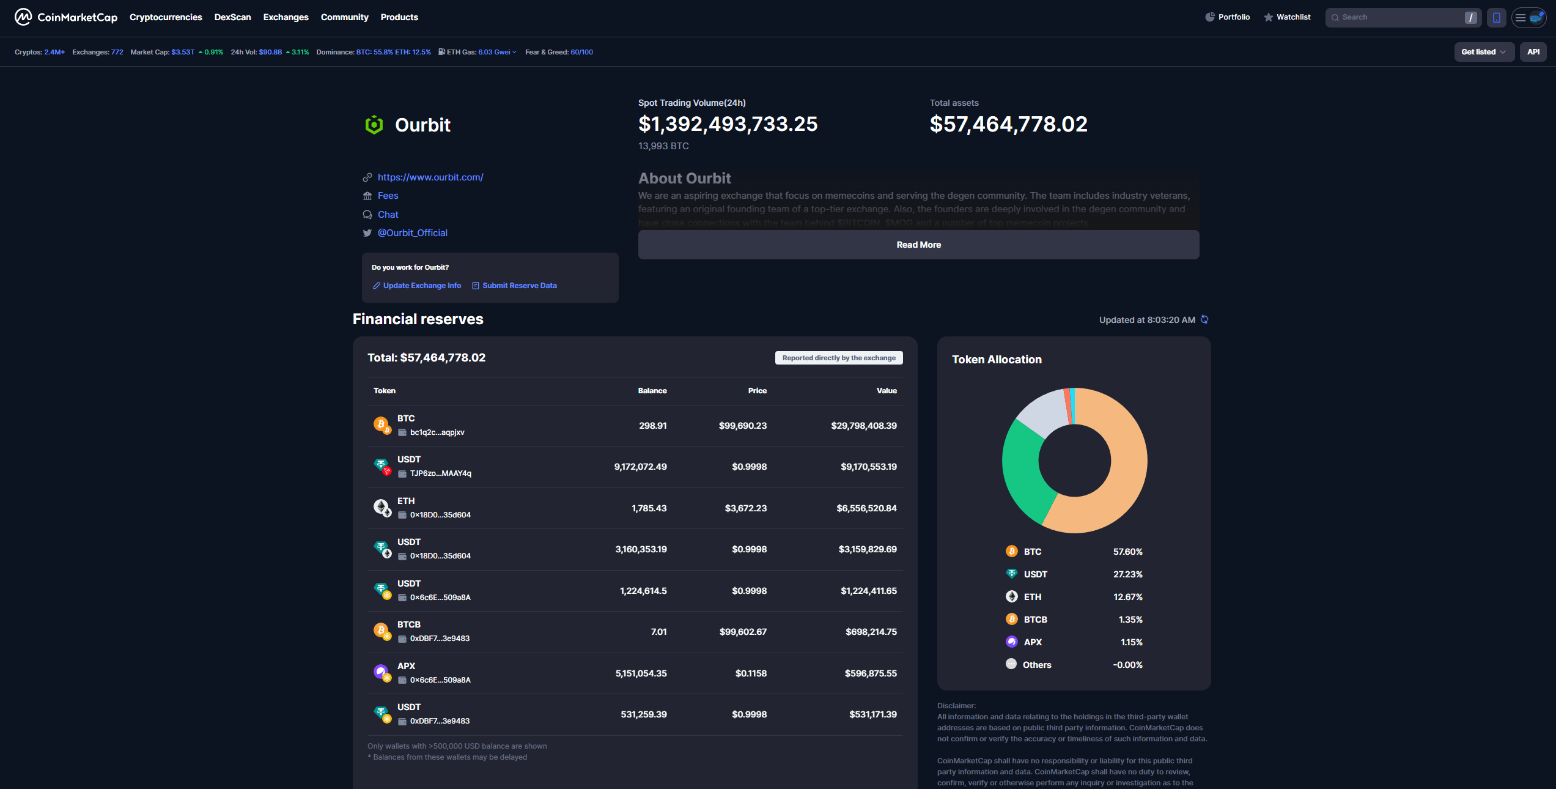Click the Twitter bird icon
The image size is (1556, 789).
pyautogui.click(x=367, y=233)
